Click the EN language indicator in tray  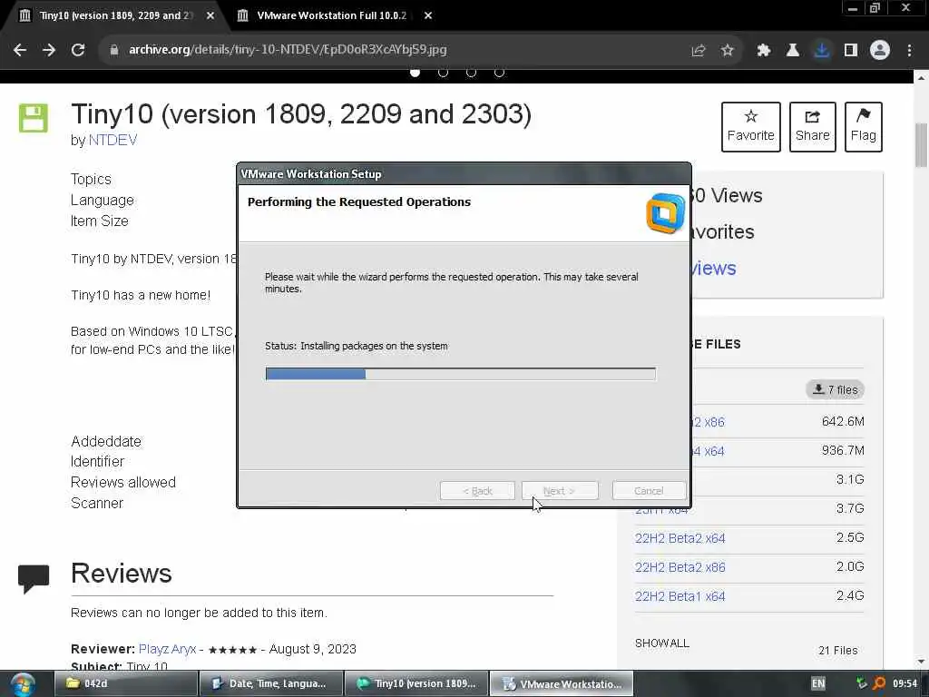click(818, 683)
